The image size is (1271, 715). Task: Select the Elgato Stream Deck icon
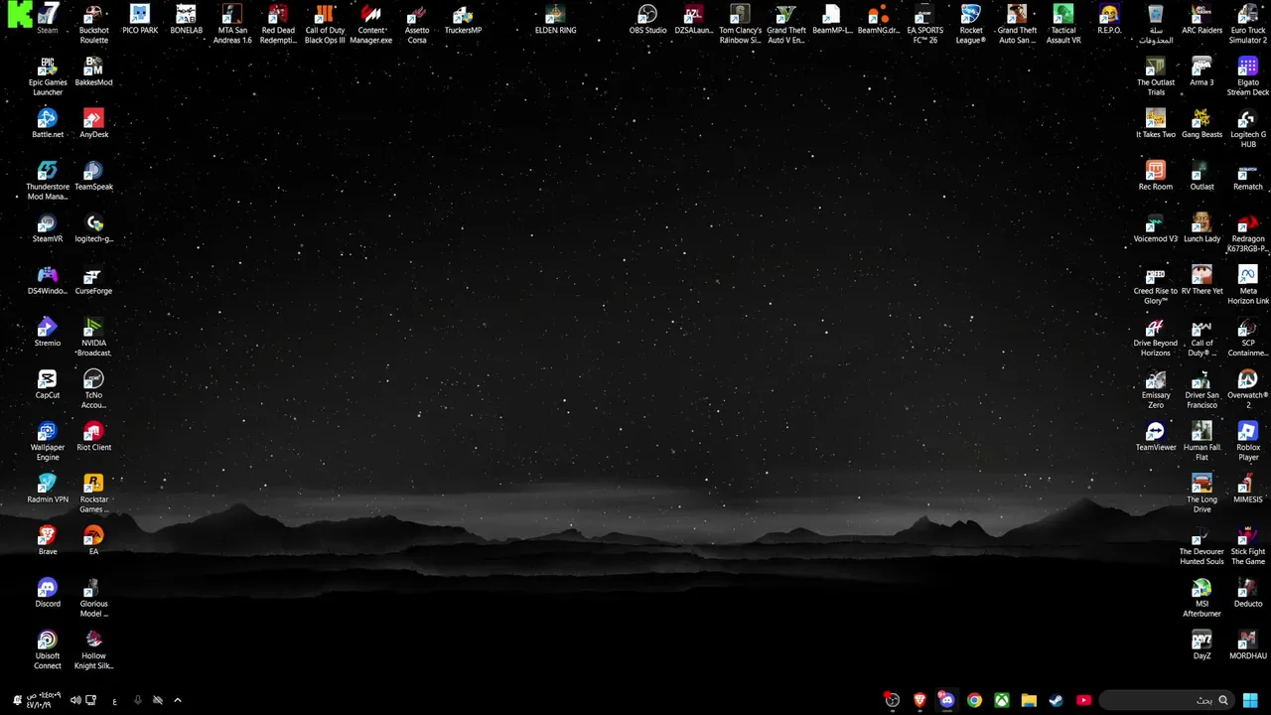tap(1248, 76)
